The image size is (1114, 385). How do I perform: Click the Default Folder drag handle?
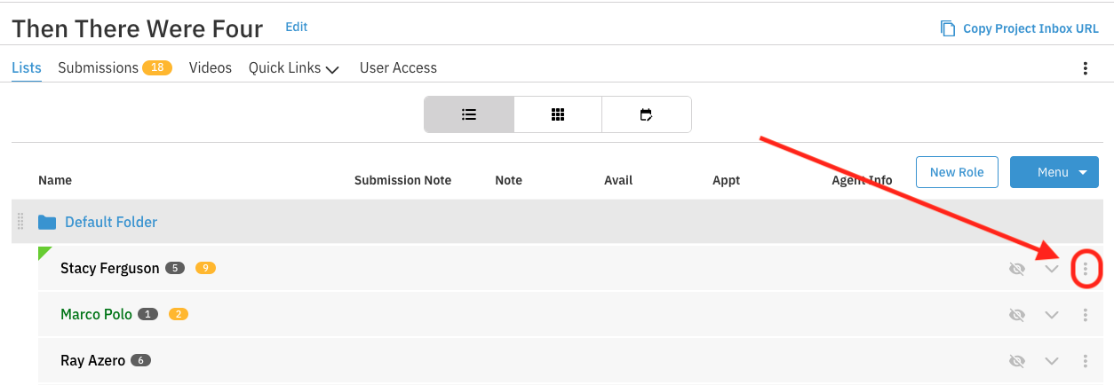(x=20, y=222)
